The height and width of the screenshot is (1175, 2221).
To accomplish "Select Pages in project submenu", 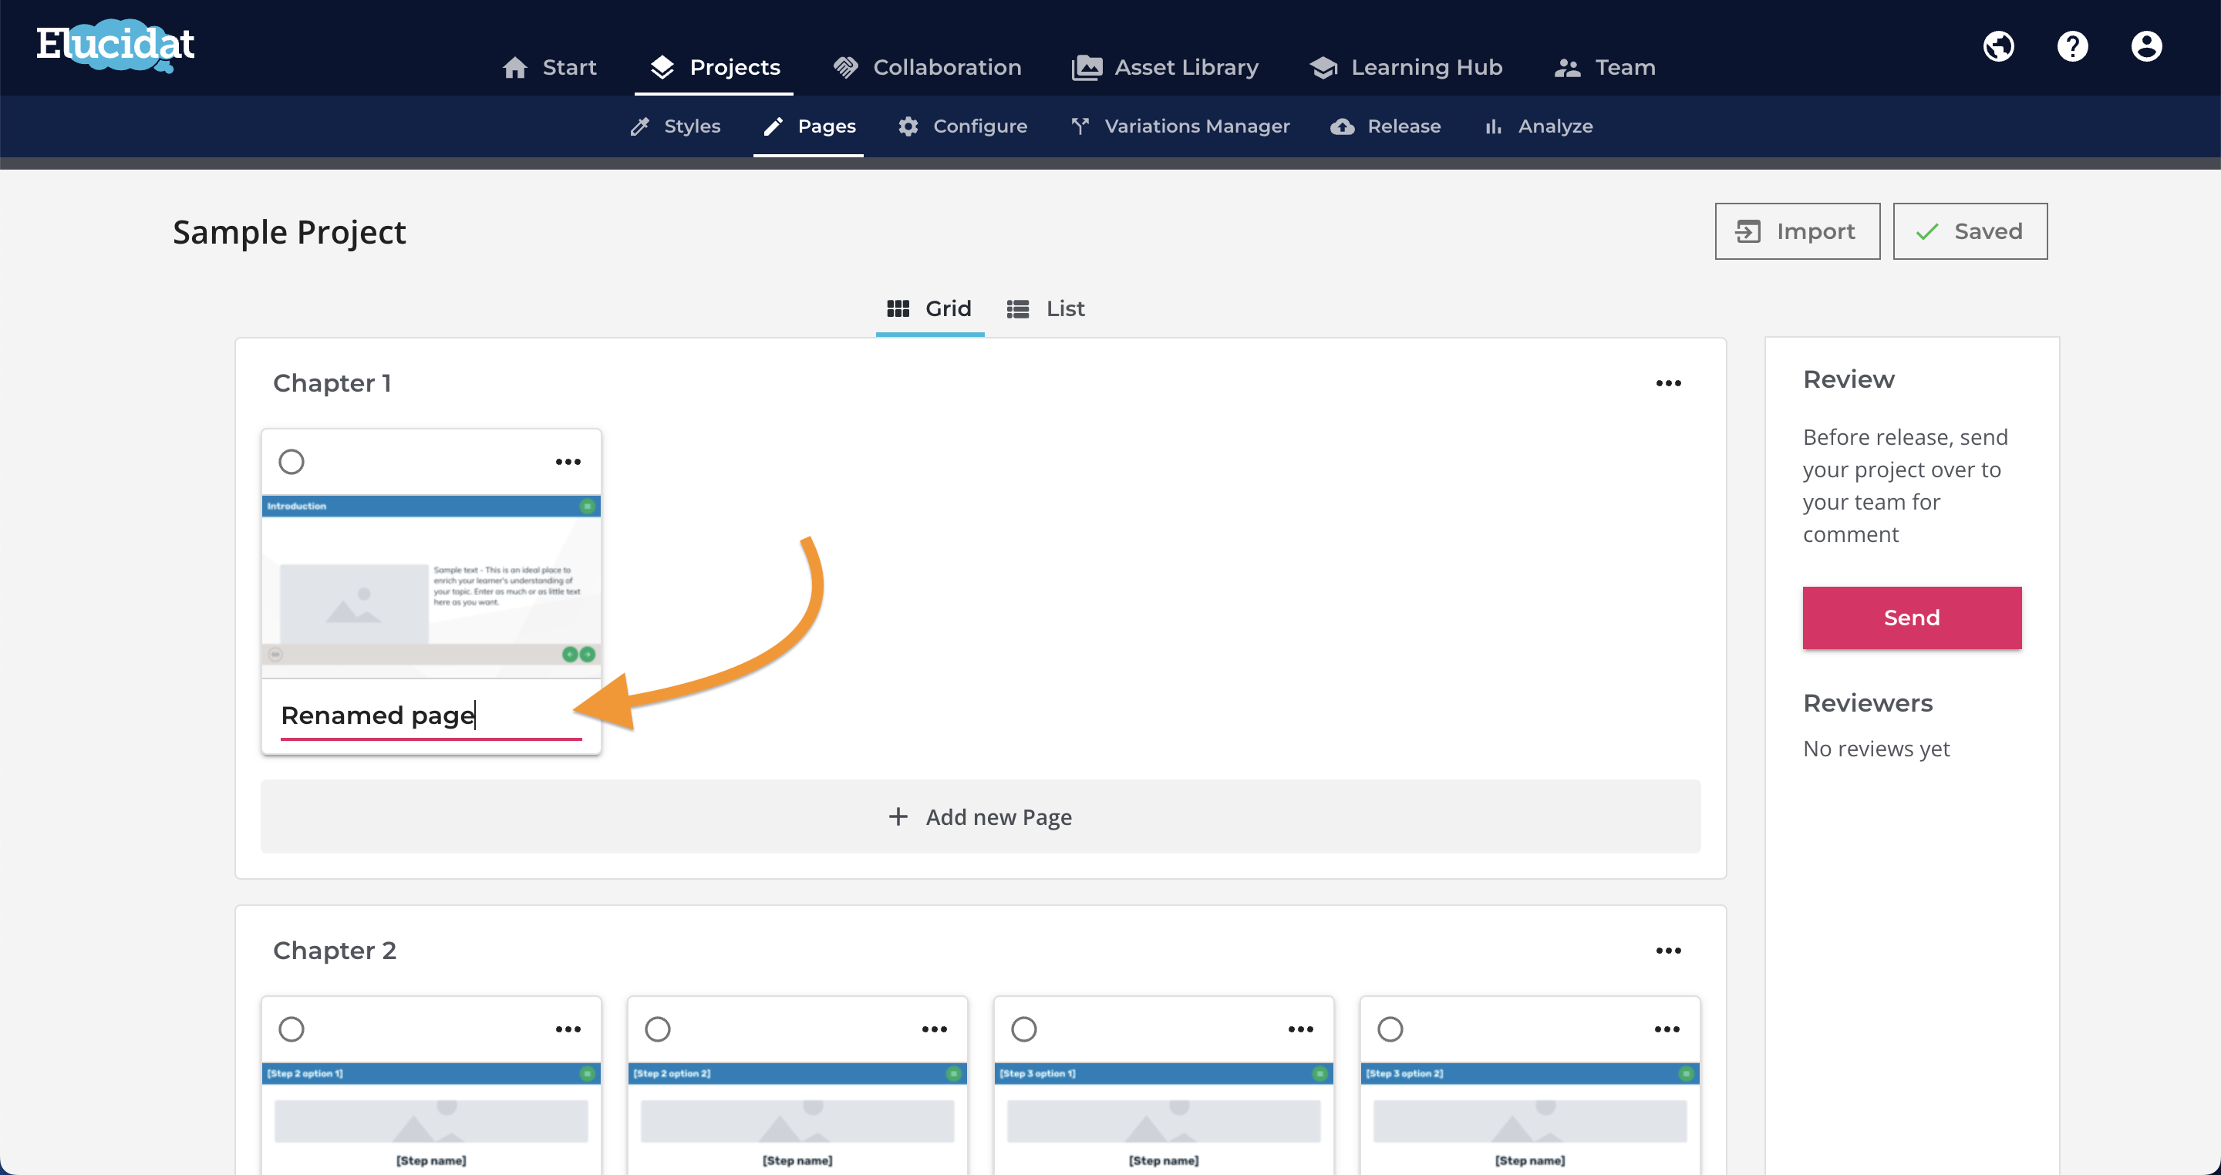I will coord(809,126).
